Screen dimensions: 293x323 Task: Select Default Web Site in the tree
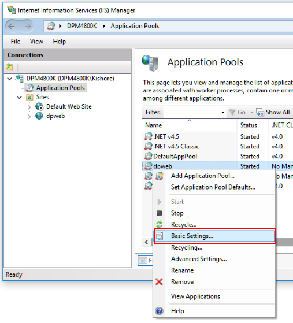click(x=69, y=106)
